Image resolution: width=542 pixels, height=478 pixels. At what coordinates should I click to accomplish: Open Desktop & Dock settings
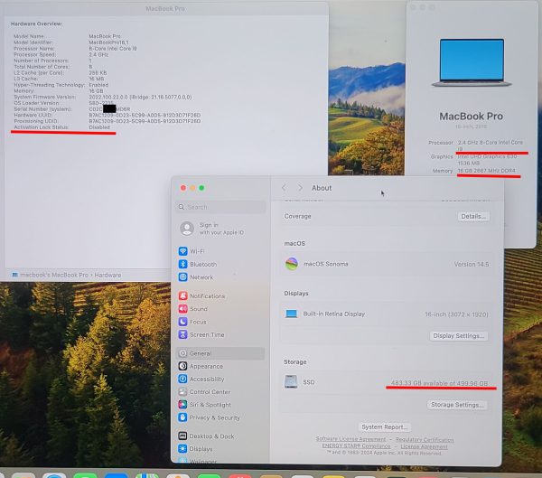pos(210,436)
